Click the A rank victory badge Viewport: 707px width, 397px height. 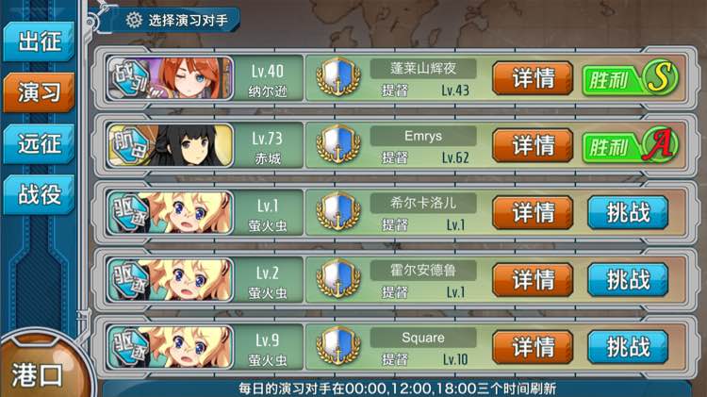631,145
